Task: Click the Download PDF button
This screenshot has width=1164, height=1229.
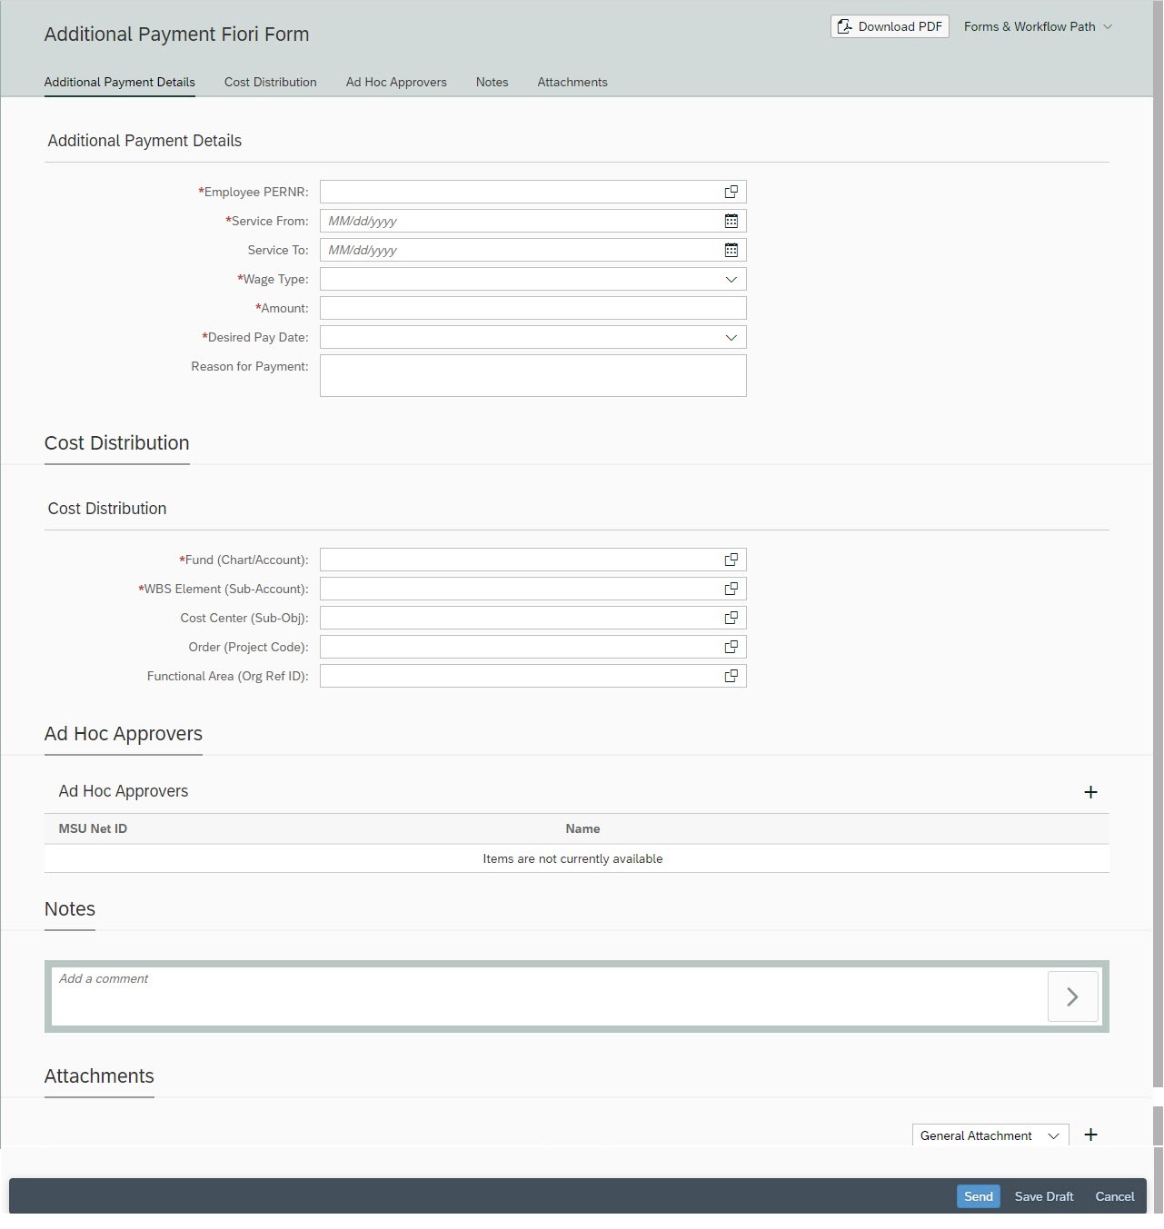Action: pos(890,26)
